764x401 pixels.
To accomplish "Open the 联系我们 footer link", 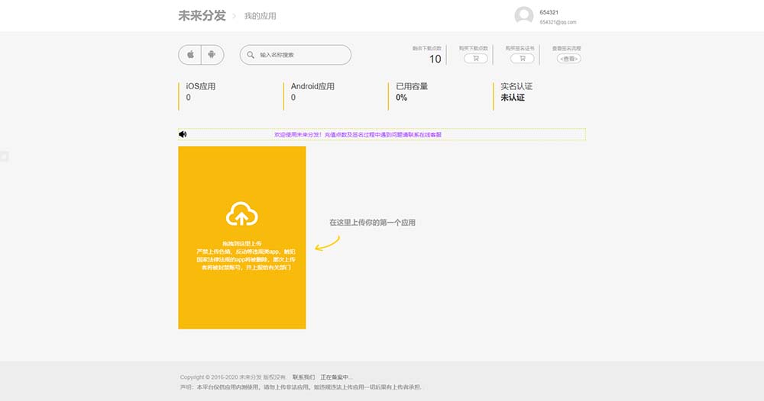I will (303, 377).
